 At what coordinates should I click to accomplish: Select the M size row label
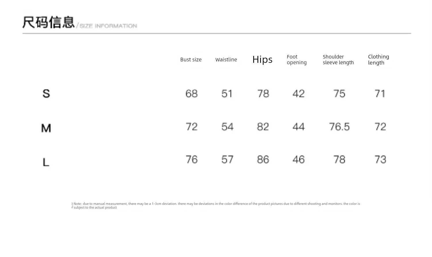[x=46, y=128]
